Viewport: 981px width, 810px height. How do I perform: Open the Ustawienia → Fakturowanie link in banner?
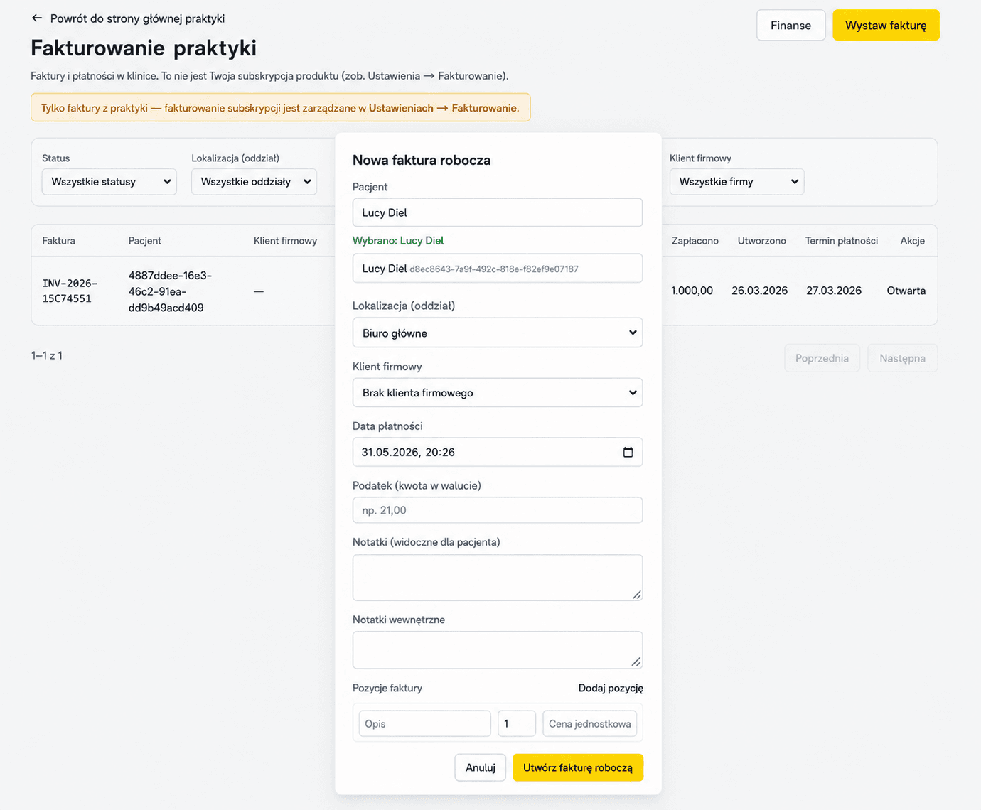(444, 108)
